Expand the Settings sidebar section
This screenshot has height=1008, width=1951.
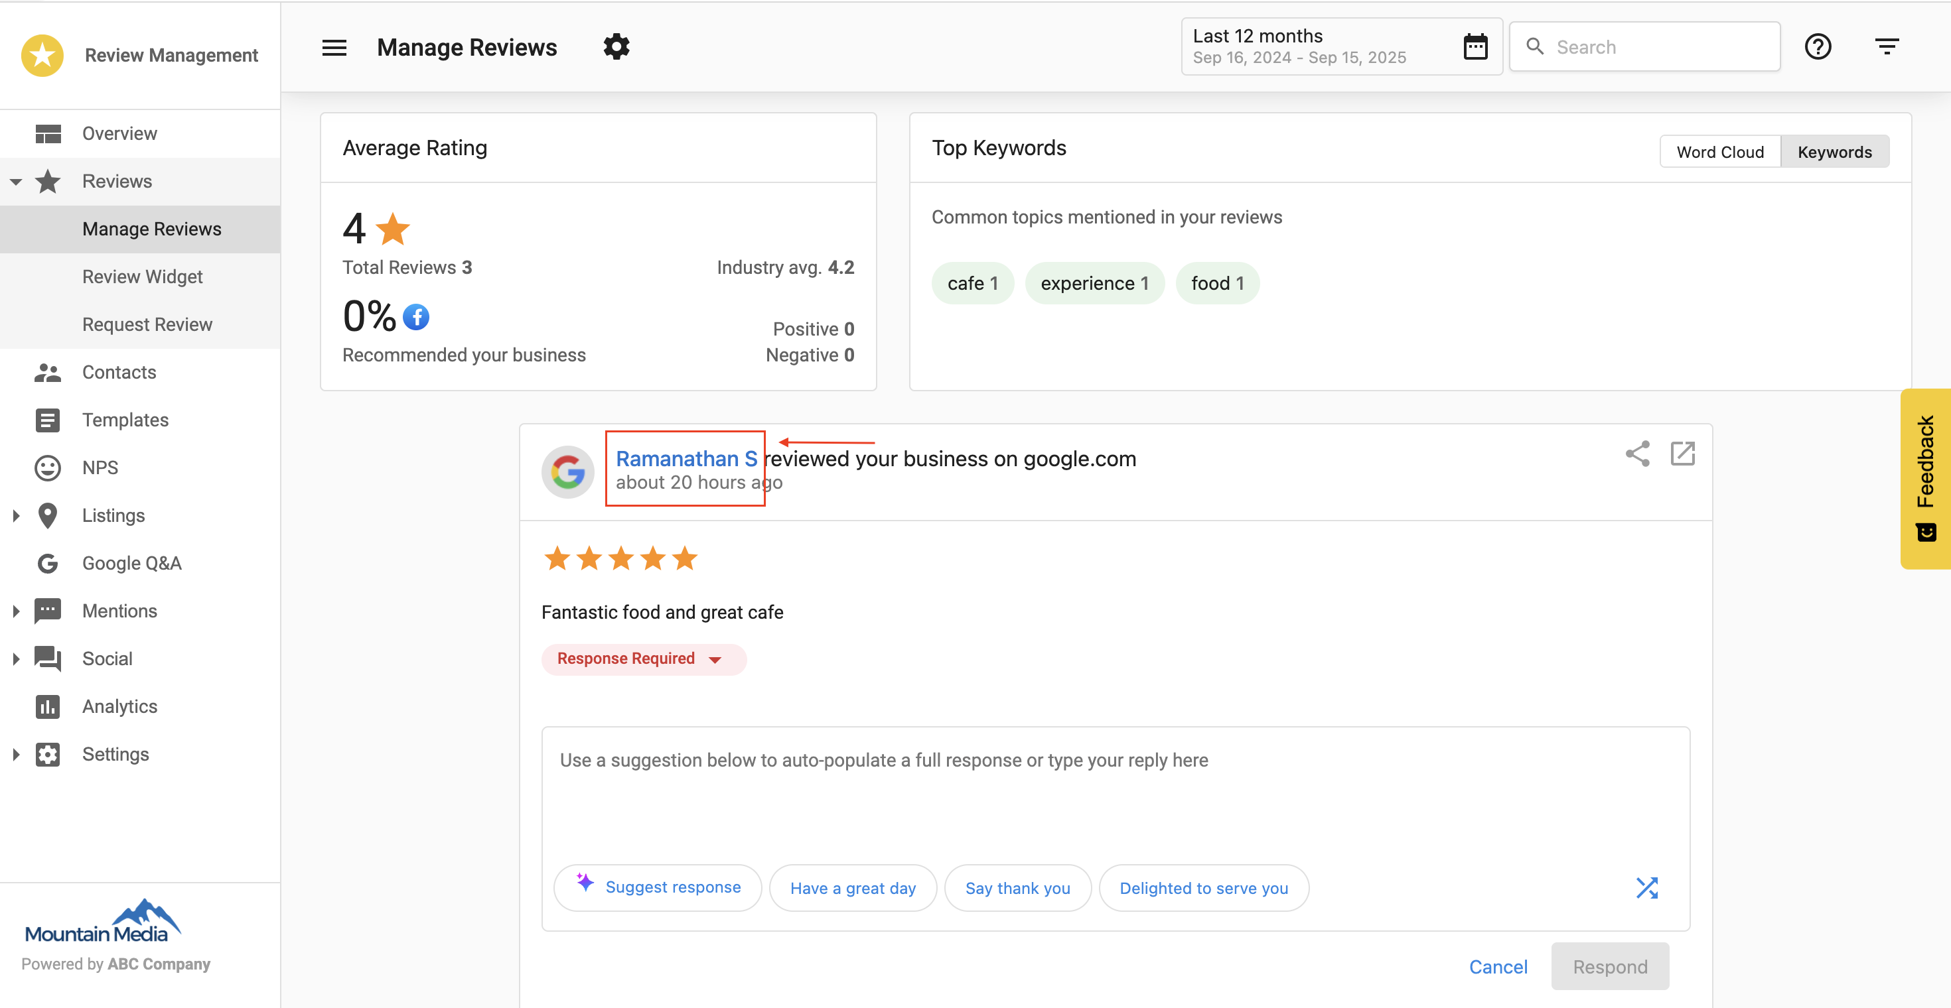click(x=17, y=754)
